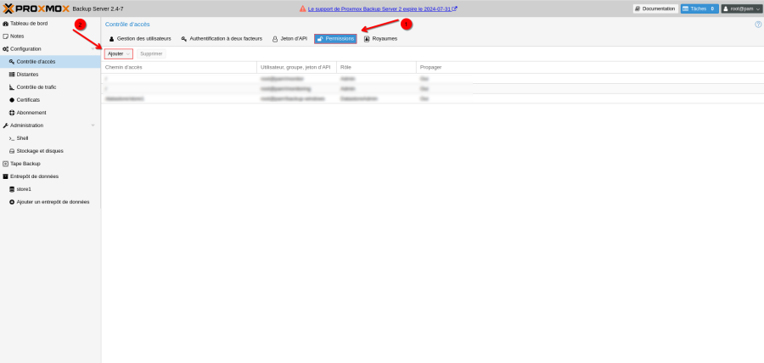764x363 pixels.
Task: Open Certificats via its sidebar icon
Action: click(12, 100)
